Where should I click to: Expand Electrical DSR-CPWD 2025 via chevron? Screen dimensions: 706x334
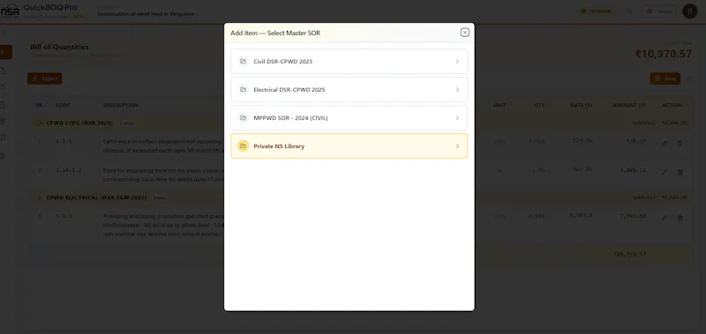click(457, 90)
